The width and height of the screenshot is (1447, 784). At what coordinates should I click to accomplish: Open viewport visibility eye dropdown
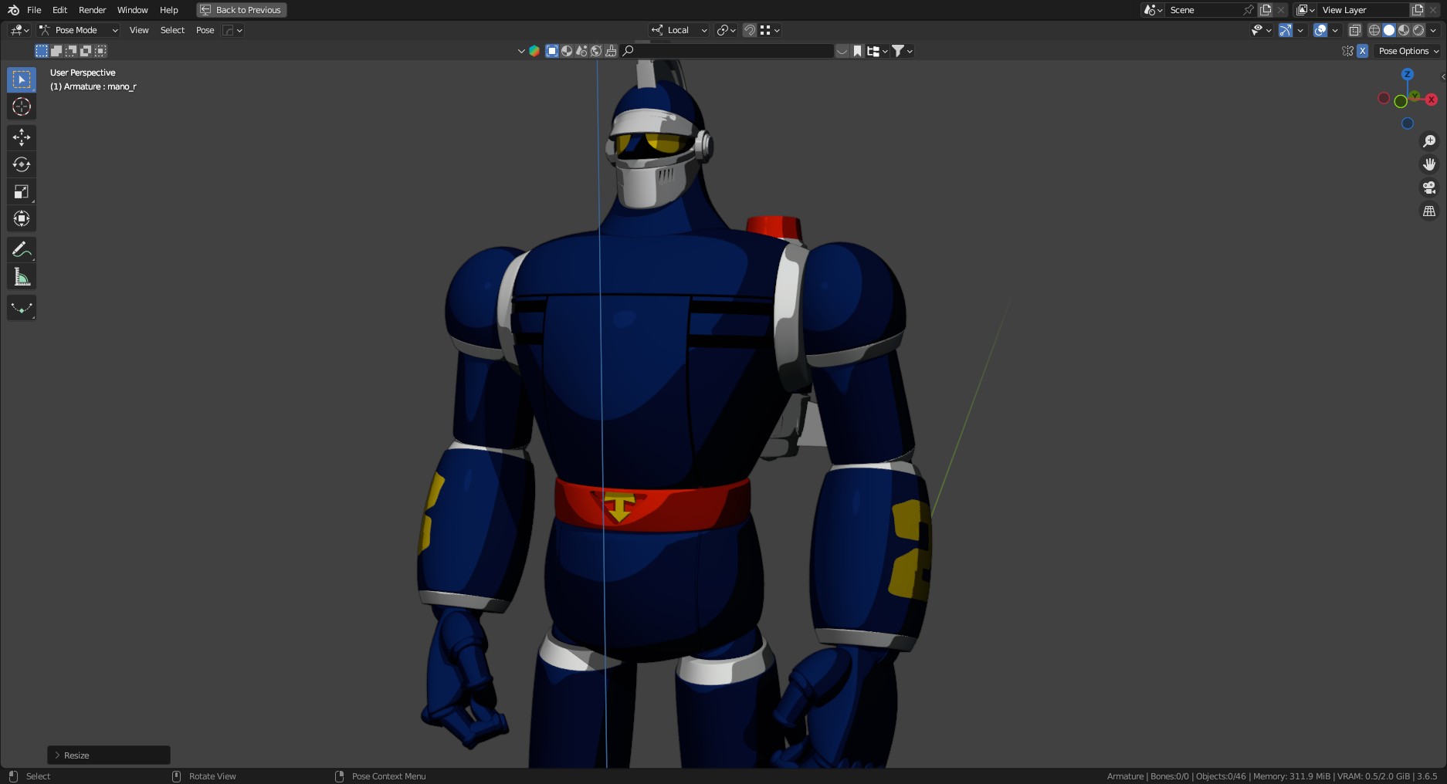[1261, 30]
